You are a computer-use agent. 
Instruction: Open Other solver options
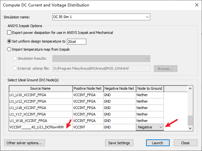click(x=25, y=143)
